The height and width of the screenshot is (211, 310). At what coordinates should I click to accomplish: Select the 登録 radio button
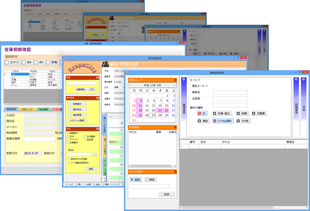tap(136, 180)
